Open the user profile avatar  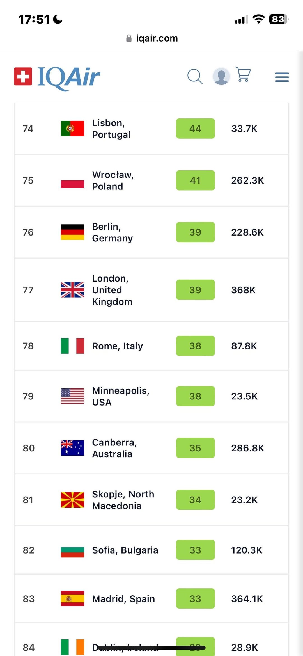point(221,76)
